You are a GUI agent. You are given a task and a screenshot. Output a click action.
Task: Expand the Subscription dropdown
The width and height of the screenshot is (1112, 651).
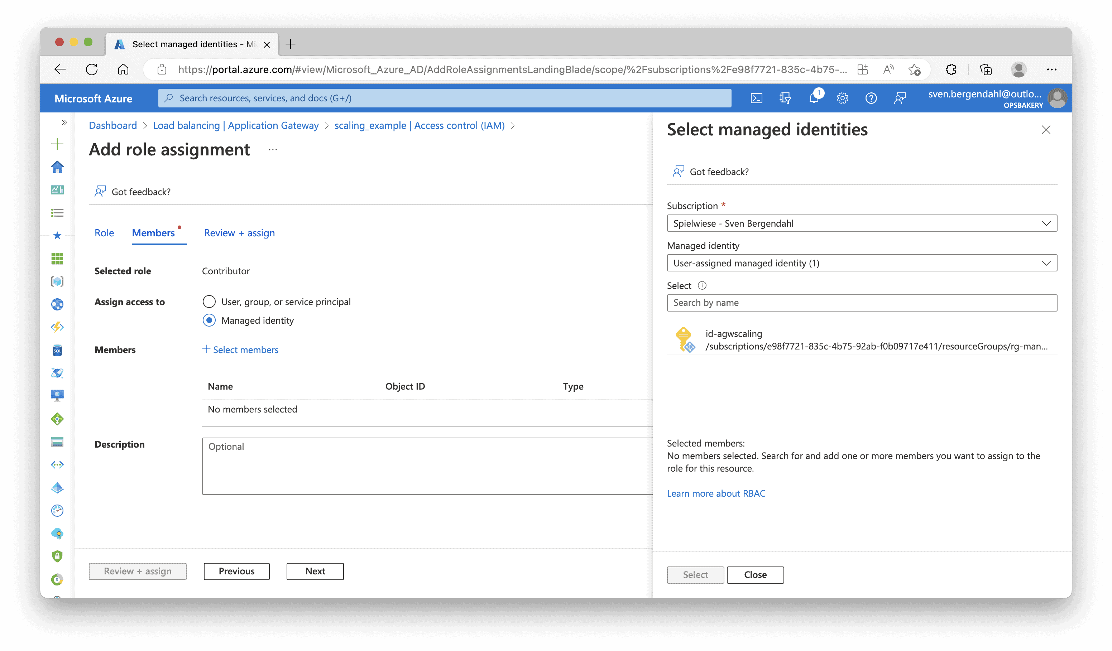tap(861, 223)
